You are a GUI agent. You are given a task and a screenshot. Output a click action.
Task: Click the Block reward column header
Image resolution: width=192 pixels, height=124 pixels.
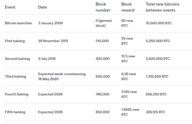128,7
